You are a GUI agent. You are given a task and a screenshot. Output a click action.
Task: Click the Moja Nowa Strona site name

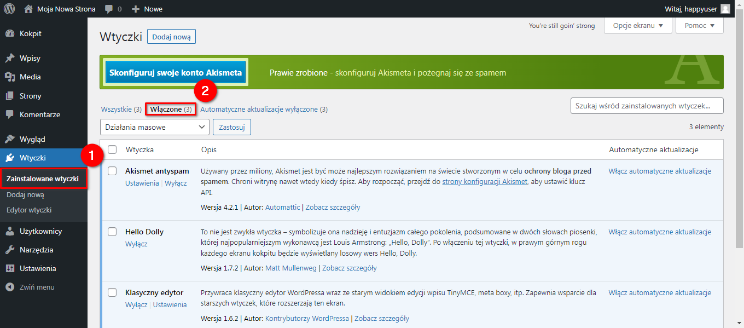66,9
